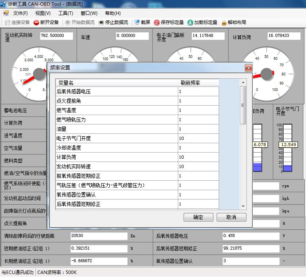The width and height of the screenshot is (306, 277).
Task: Click the 取消 cancel button
Action: [x=231, y=217]
